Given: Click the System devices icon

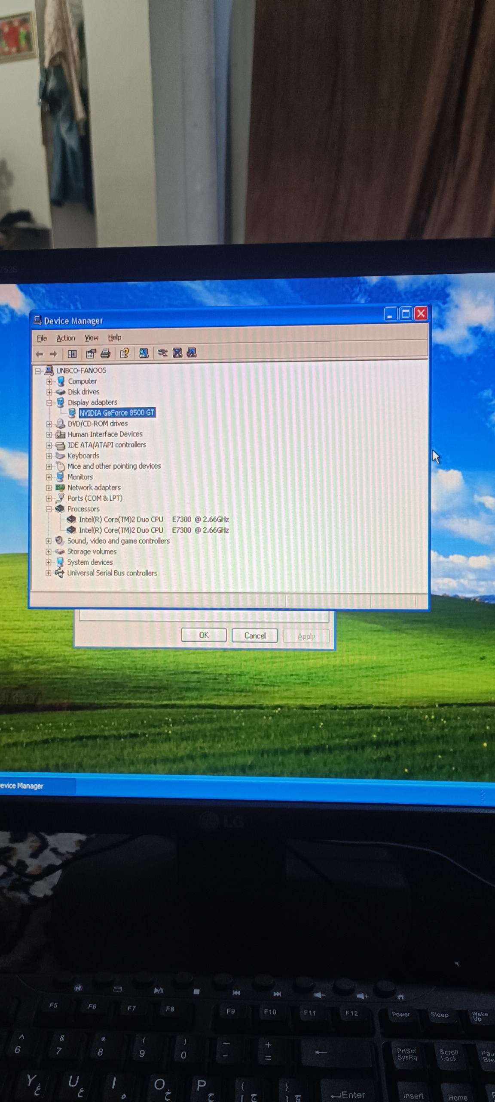Looking at the screenshot, I should coord(60,562).
